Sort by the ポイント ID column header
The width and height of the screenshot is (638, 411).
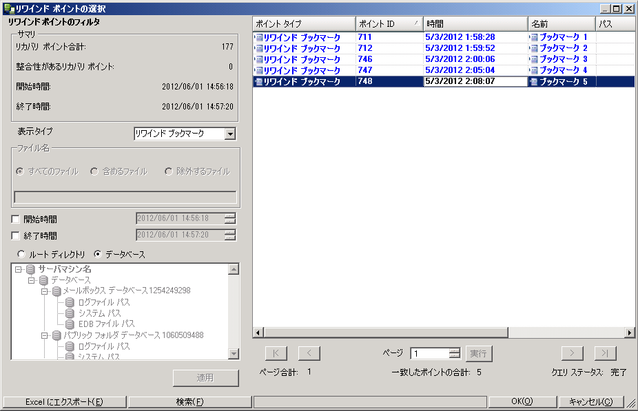[389, 24]
